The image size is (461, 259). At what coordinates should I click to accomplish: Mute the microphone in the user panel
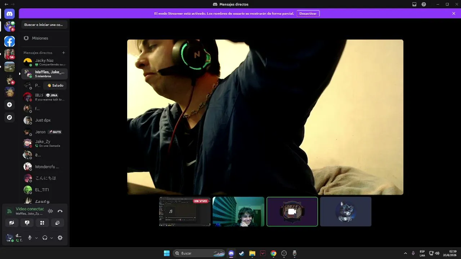pyautogui.click(x=30, y=238)
